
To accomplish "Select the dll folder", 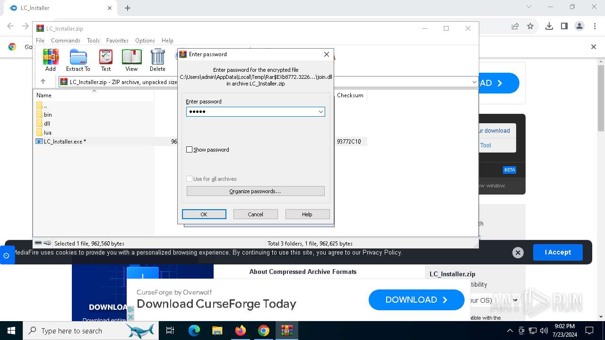I will (43, 124).
